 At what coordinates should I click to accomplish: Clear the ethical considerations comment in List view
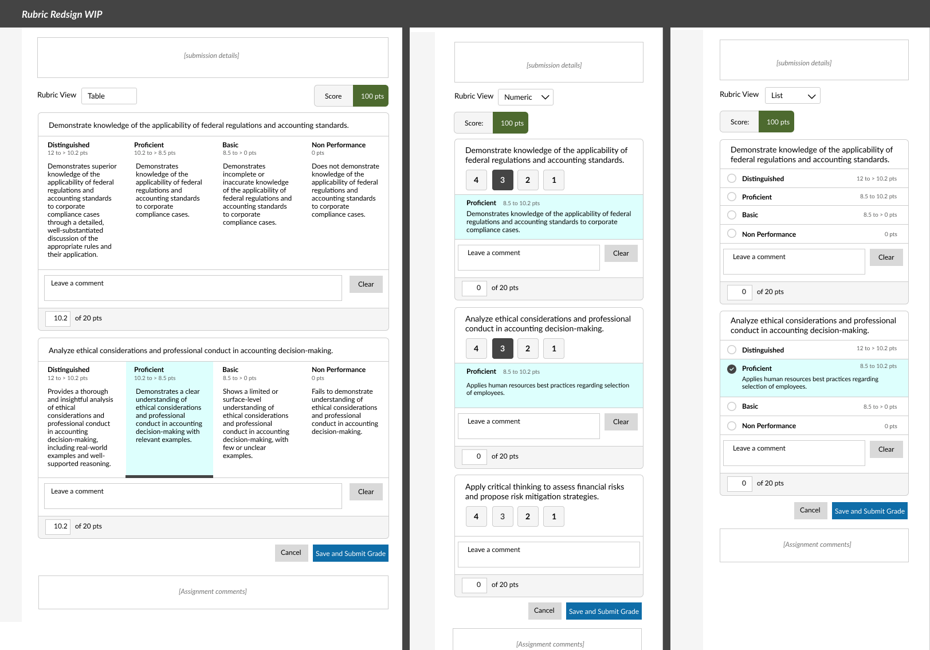(x=886, y=449)
